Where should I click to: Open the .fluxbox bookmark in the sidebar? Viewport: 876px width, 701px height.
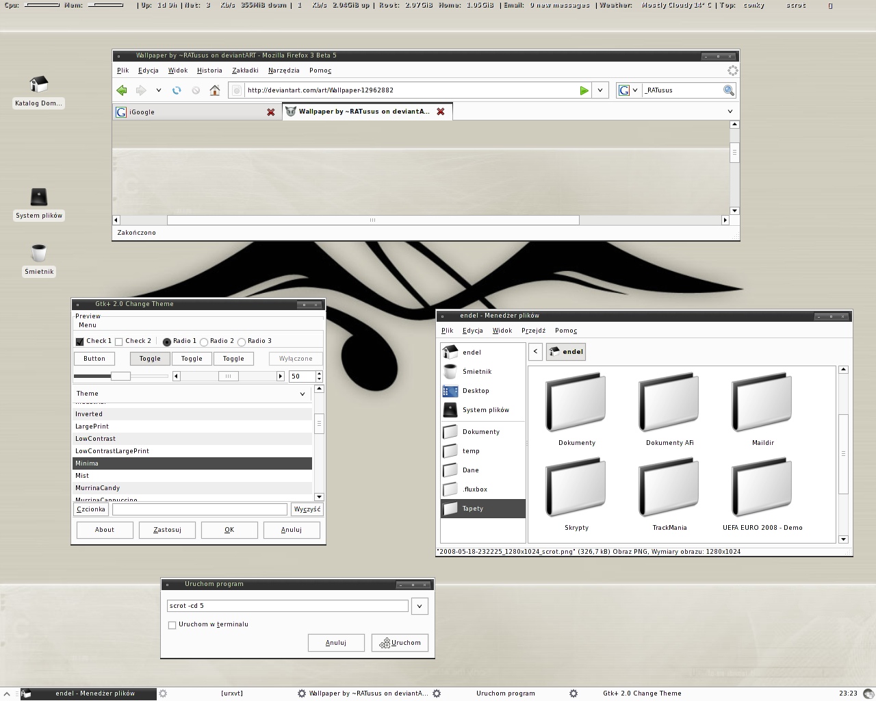point(483,489)
